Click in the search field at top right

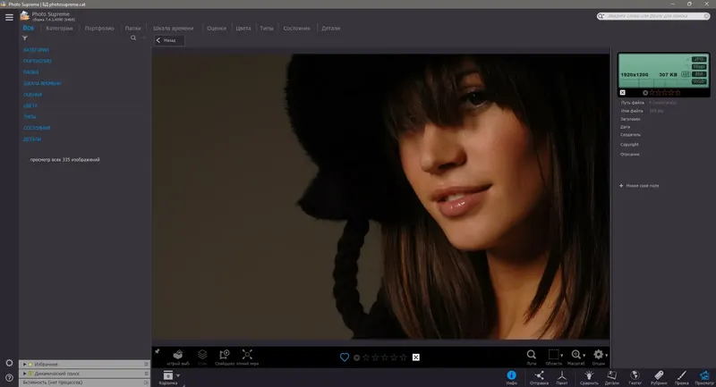654,16
